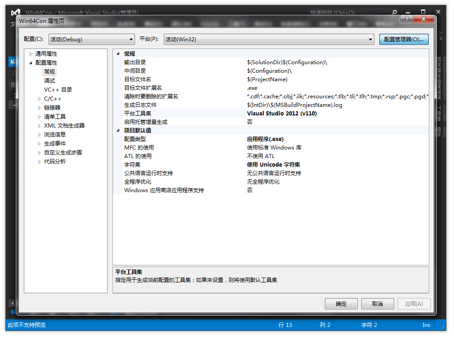Screen dimensions: 454x339
Task: Click the 确定 button
Action: coord(341,304)
